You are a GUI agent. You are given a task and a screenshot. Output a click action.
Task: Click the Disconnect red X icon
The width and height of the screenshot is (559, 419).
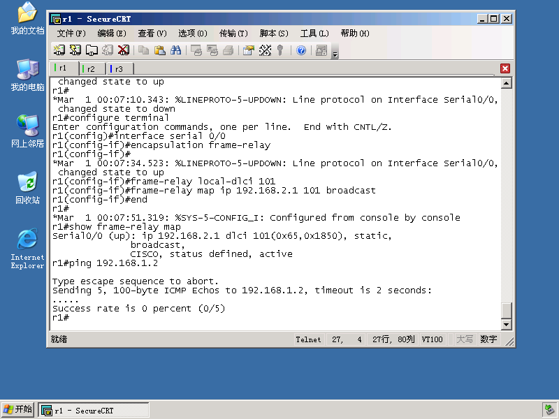click(x=124, y=50)
